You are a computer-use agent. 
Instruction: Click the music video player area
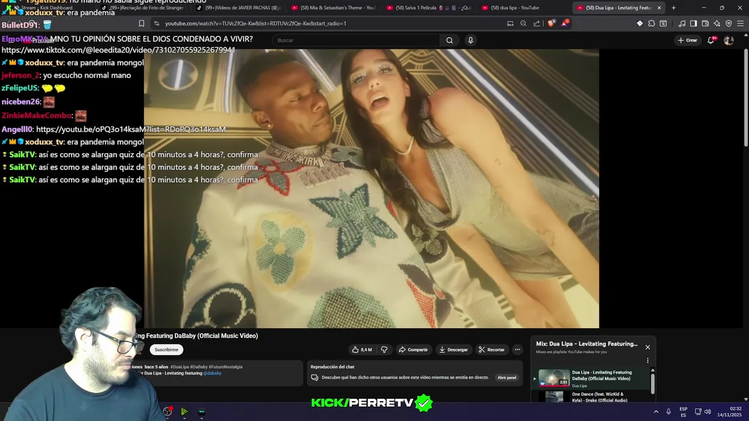372,188
